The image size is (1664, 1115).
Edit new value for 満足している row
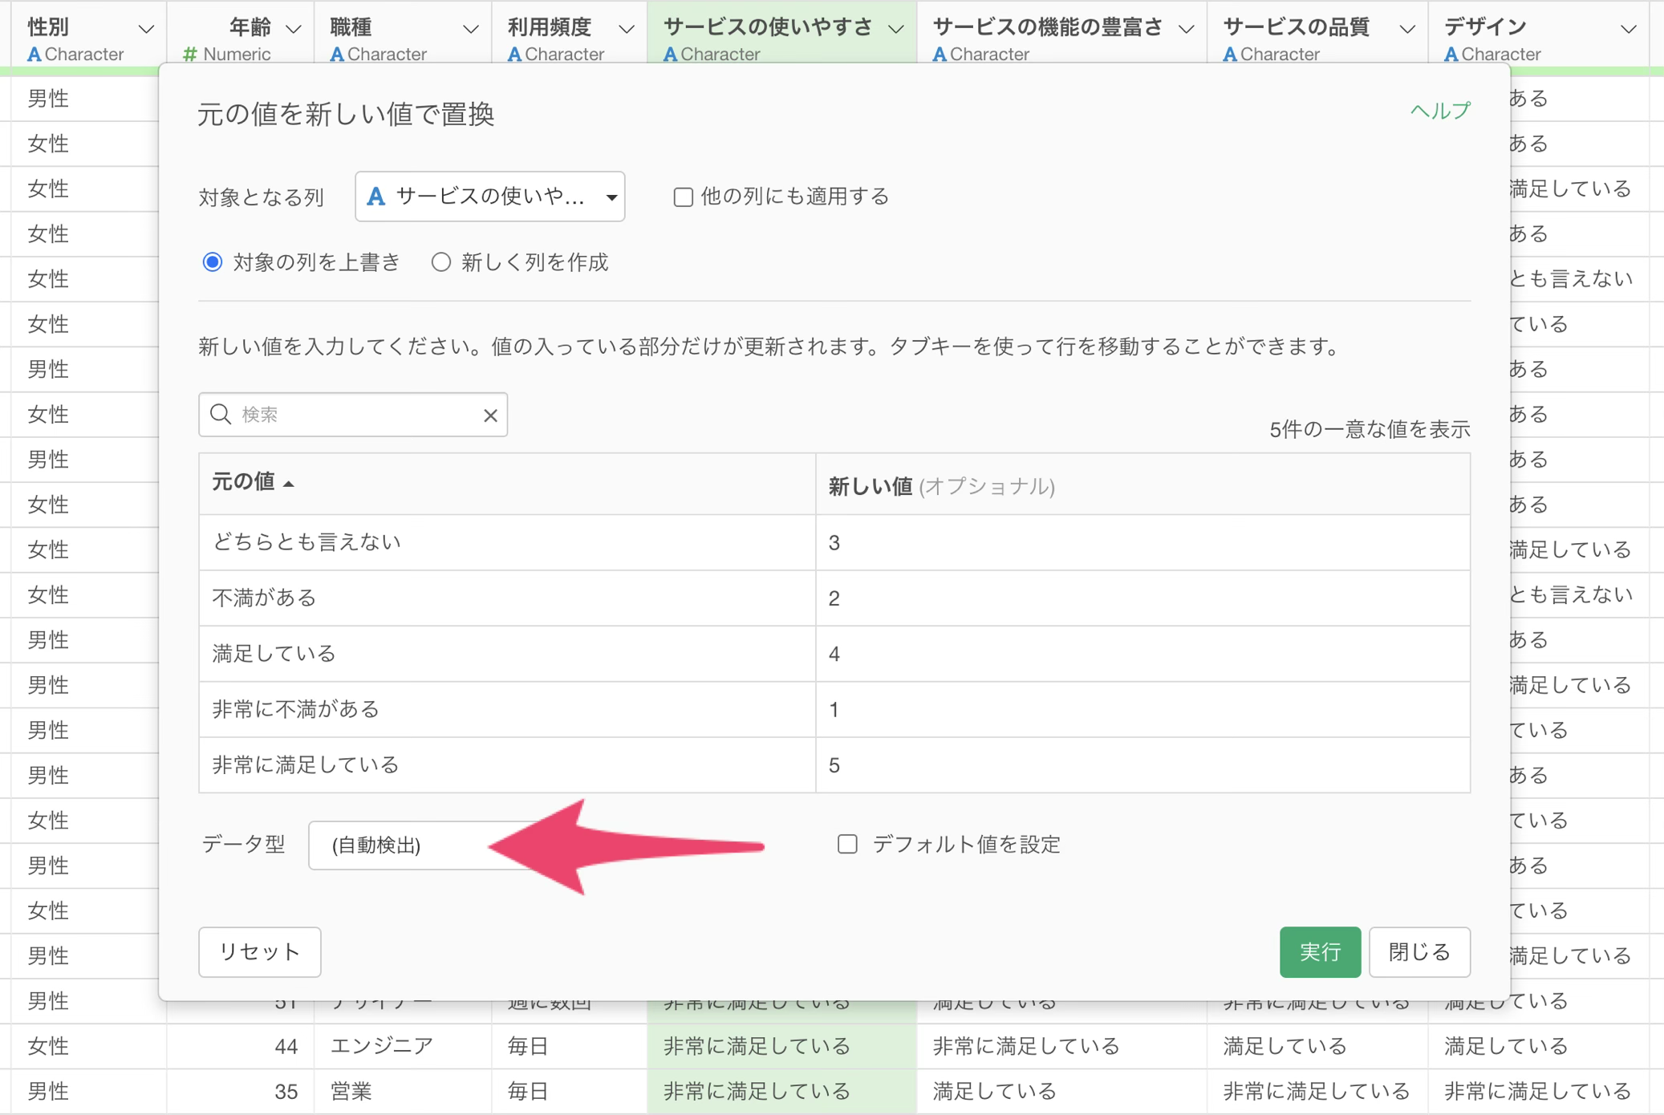point(1142,654)
